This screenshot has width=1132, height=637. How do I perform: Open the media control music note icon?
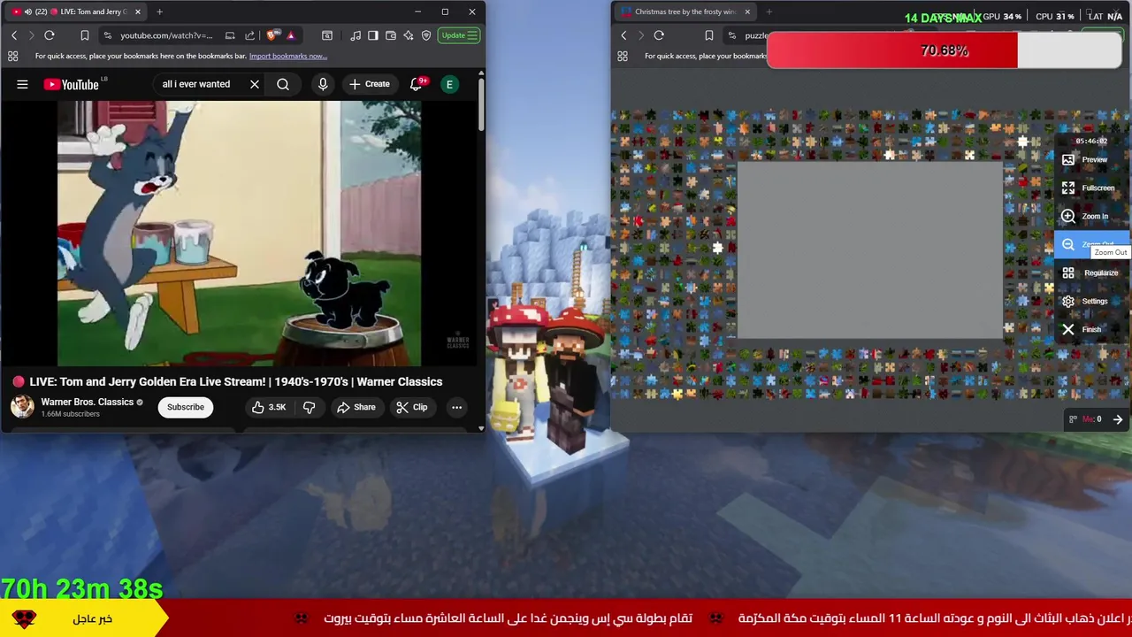coord(356,35)
